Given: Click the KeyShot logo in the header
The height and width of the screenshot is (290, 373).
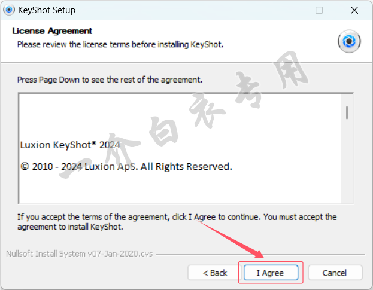Looking at the screenshot, I should click(350, 41).
